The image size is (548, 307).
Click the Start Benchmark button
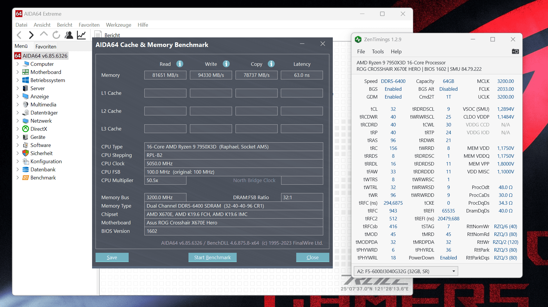213,257
